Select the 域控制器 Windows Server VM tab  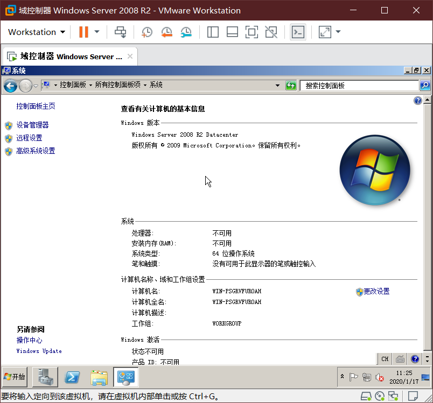pos(71,56)
